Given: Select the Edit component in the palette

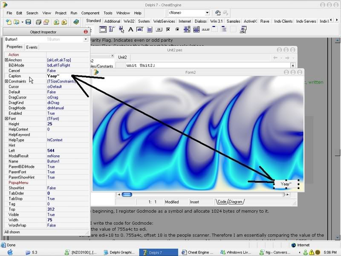Looking at the screenshot, I should [x=140, y=29].
